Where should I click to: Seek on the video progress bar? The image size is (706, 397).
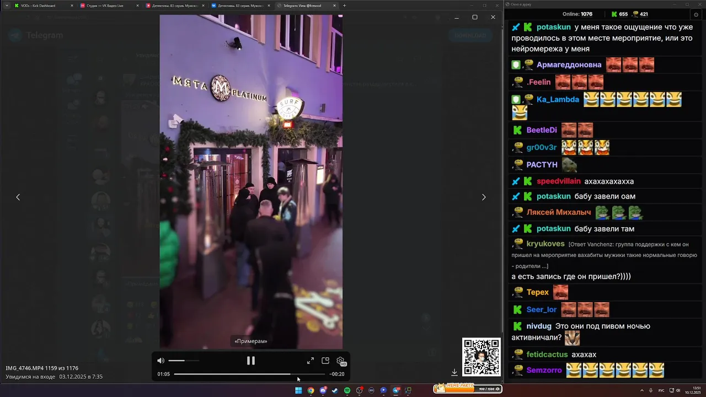tap(249, 374)
